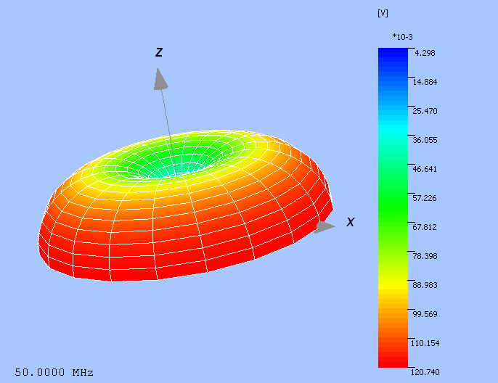Click the 36.055 legend value
Screen dimensions: 498x383
pyautogui.click(x=425, y=140)
